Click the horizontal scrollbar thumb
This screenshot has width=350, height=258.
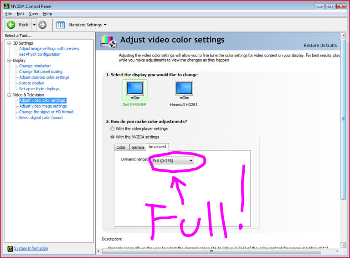211,252
